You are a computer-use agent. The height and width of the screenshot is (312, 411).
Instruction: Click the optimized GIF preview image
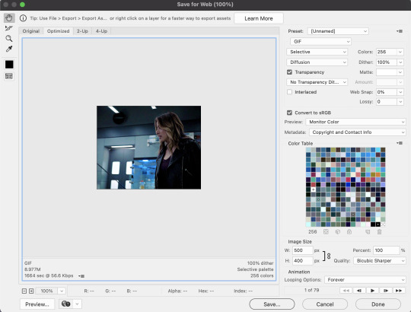pos(149,148)
